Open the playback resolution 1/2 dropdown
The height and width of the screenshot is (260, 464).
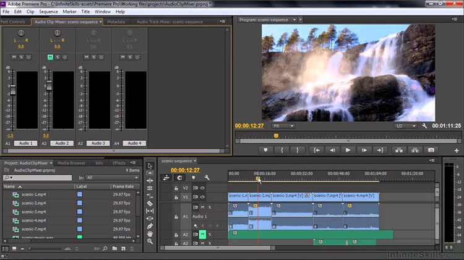pyautogui.click(x=405, y=126)
